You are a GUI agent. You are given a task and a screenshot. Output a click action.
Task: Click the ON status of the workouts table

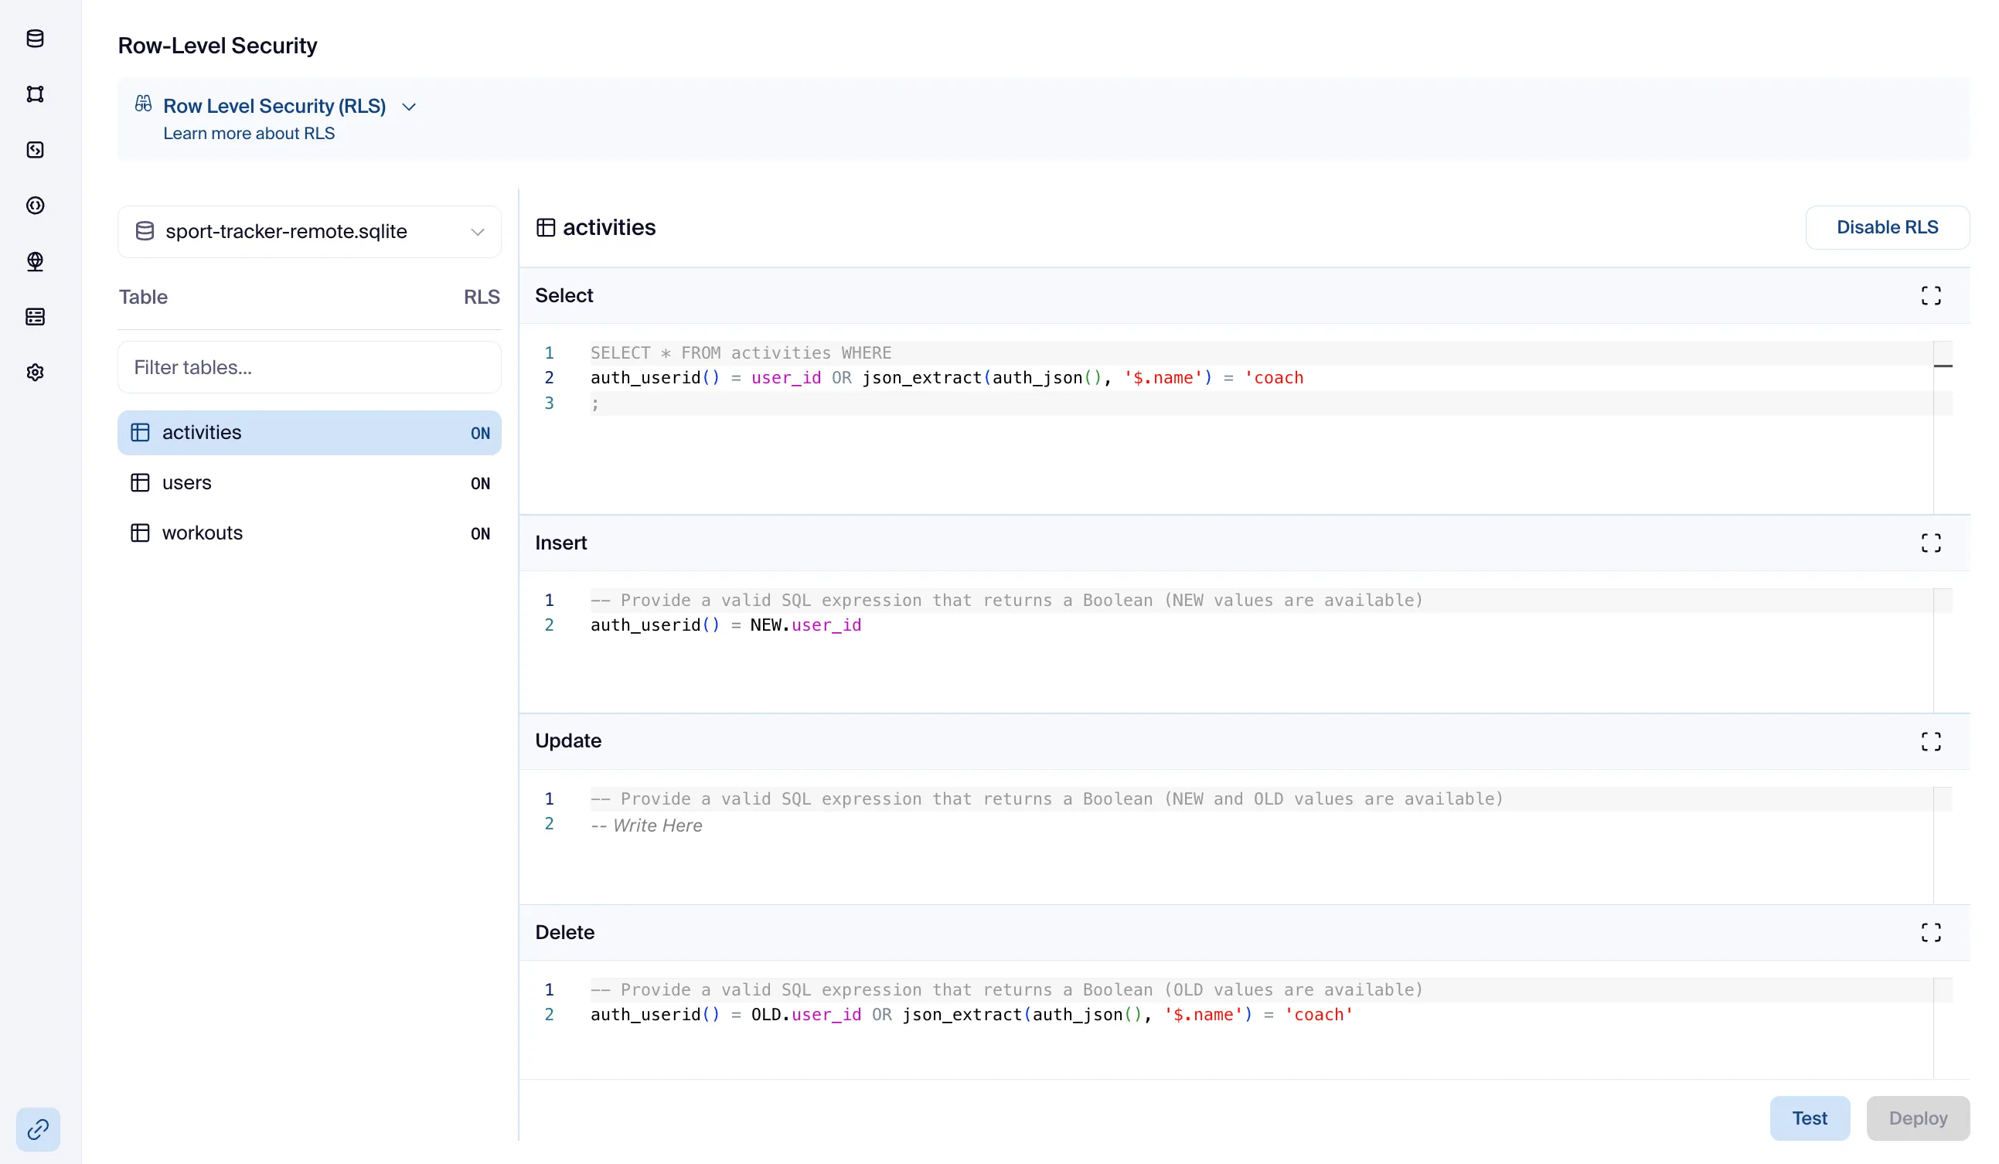pos(480,533)
